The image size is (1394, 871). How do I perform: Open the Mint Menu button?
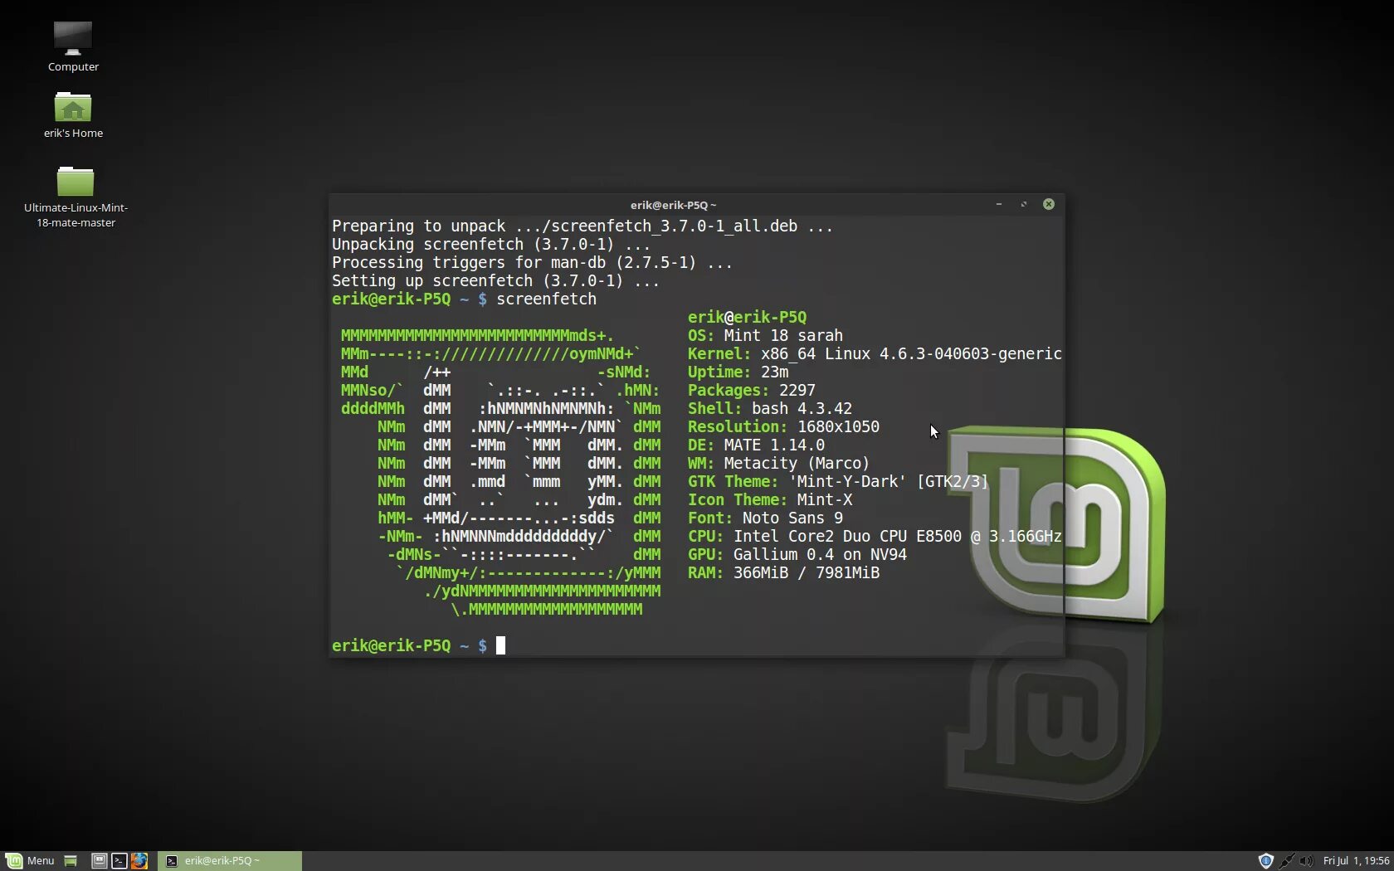[30, 860]
